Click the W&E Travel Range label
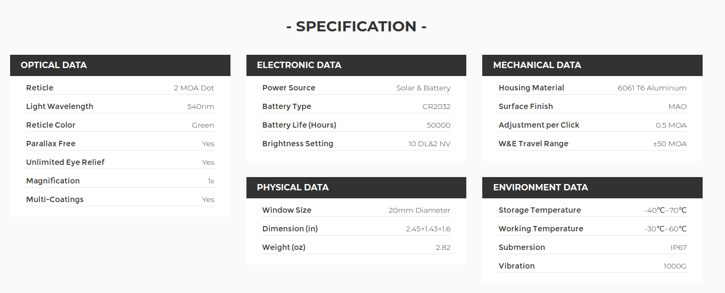The height and width of the screenshot is (293, 725). 533,144
